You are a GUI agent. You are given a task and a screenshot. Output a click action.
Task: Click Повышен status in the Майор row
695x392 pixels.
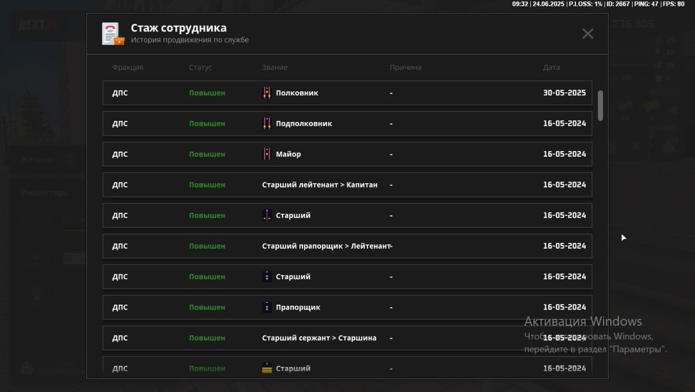[207, 154]
